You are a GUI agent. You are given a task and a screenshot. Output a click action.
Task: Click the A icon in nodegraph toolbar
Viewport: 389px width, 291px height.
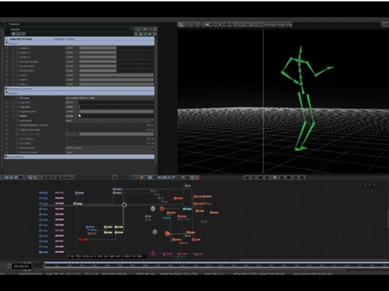(11, 178)
